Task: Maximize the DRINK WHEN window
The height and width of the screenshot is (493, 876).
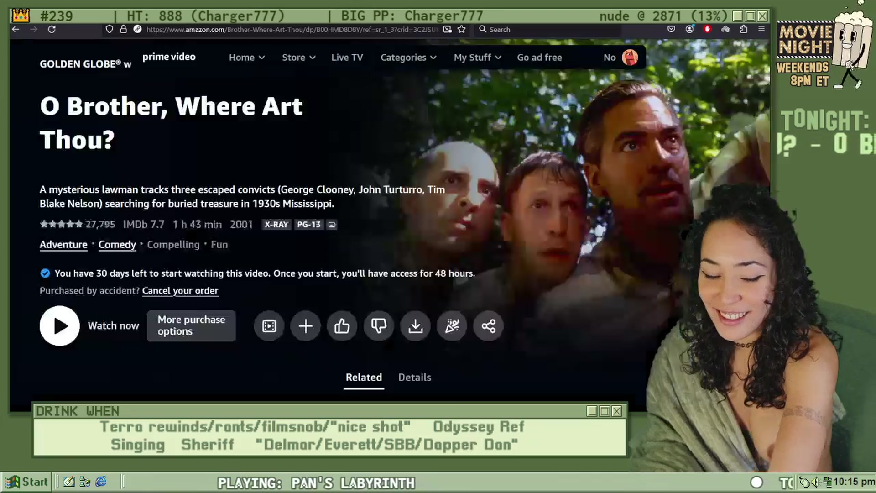Action: pyautogui.click(x=605, y=412)
